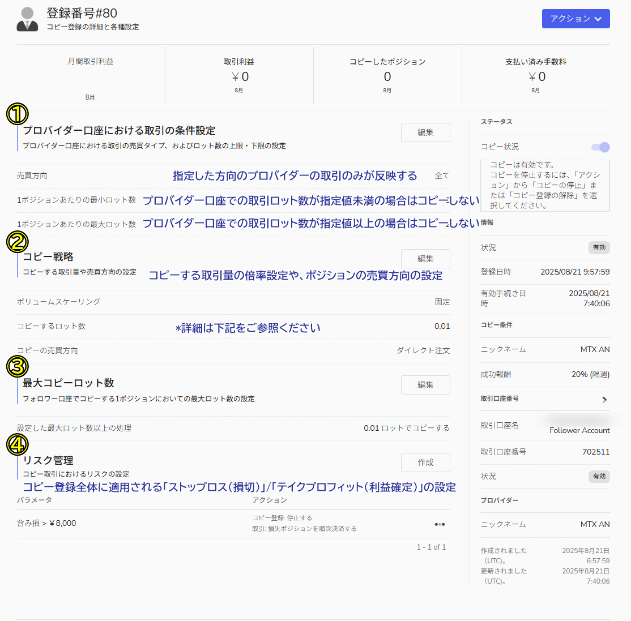
Task: Select the 8月 month under 月間取引利益
Action: 90,97
